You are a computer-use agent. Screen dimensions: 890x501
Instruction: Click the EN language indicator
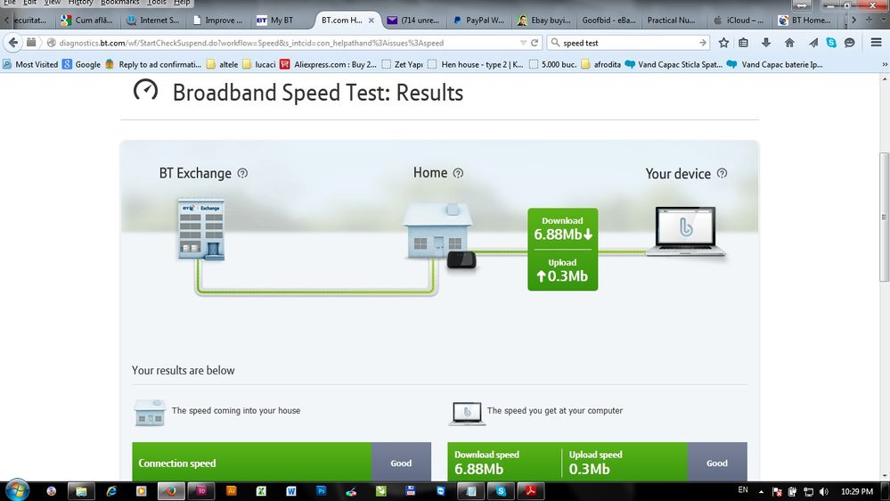(742, 489)
